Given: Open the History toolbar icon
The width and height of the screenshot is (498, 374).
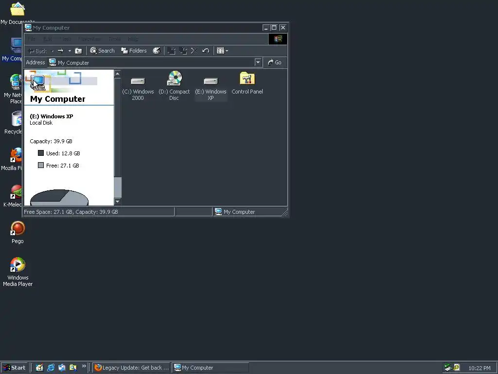Looking at the screenshot, I should (157, 51).
